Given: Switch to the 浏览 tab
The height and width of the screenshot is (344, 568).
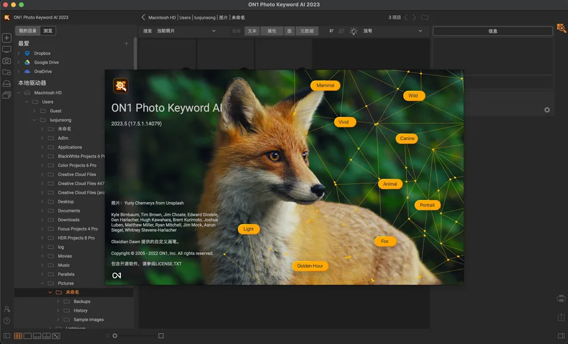Looking at the screenshot, I should tap(48, 31).
